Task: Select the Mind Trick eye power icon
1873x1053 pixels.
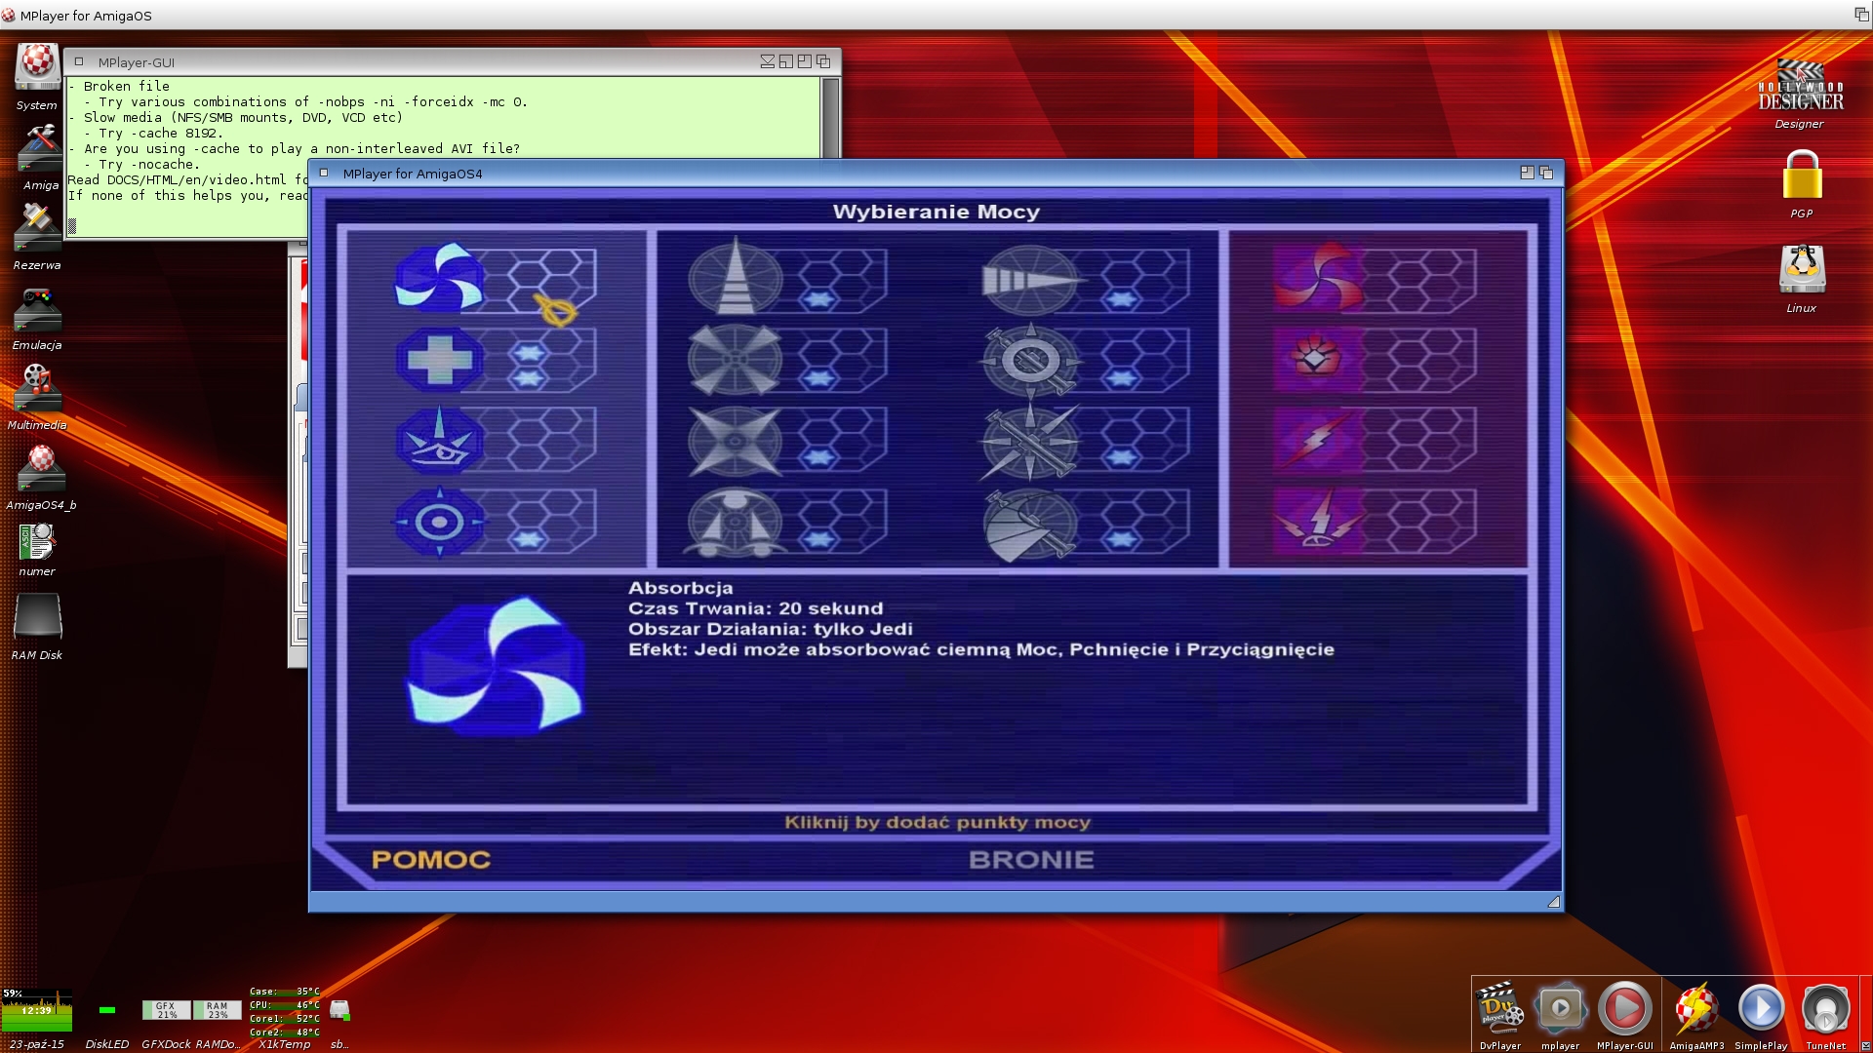Action: (x=439, y=441)
